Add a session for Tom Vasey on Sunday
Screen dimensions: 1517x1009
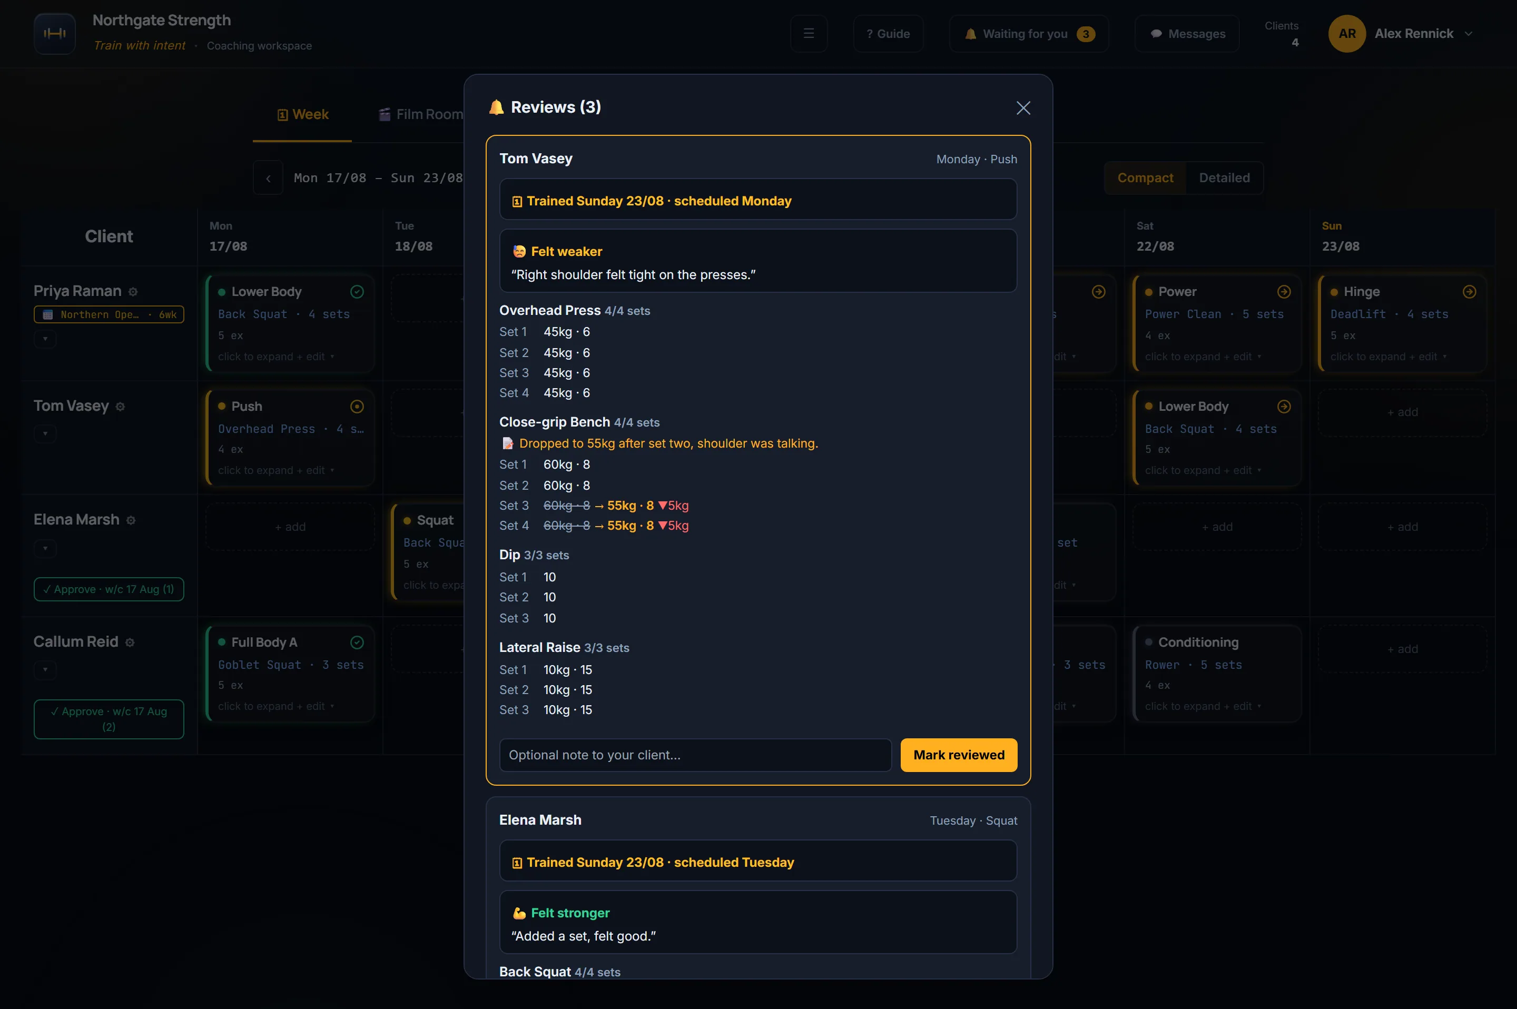(1403, 412)
